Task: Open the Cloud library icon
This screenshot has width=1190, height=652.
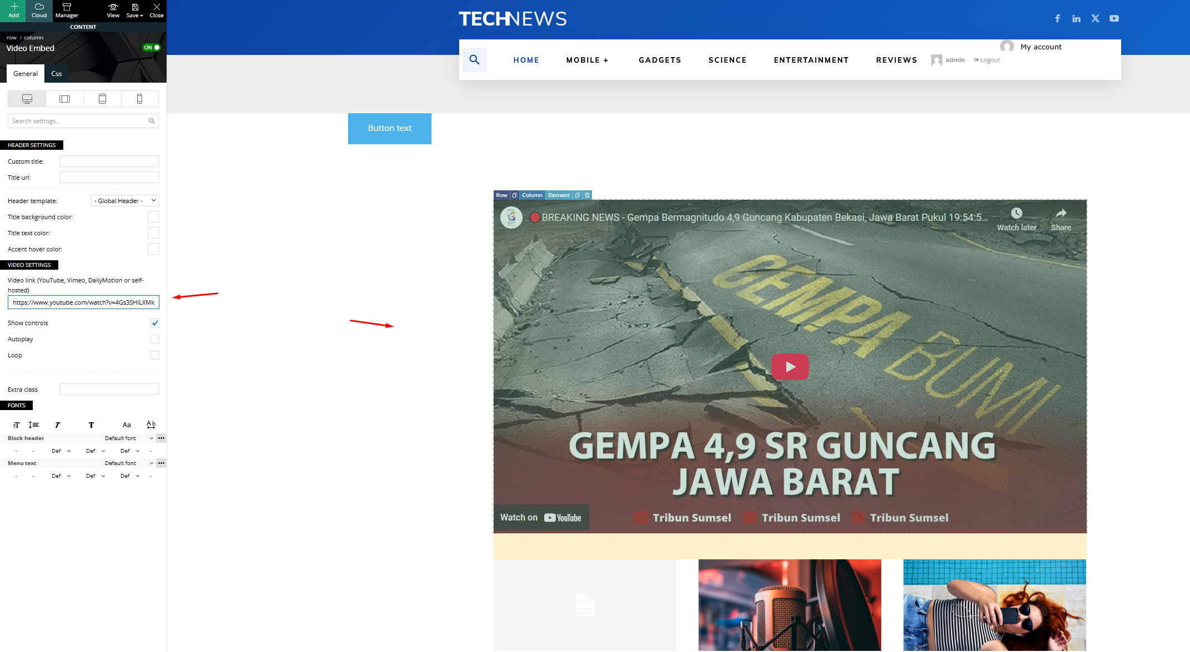Action: click(x=39, y=7)
